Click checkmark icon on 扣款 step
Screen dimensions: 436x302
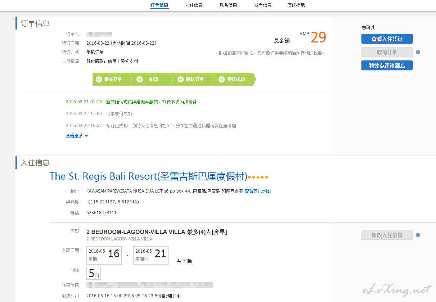coord(140,80)
